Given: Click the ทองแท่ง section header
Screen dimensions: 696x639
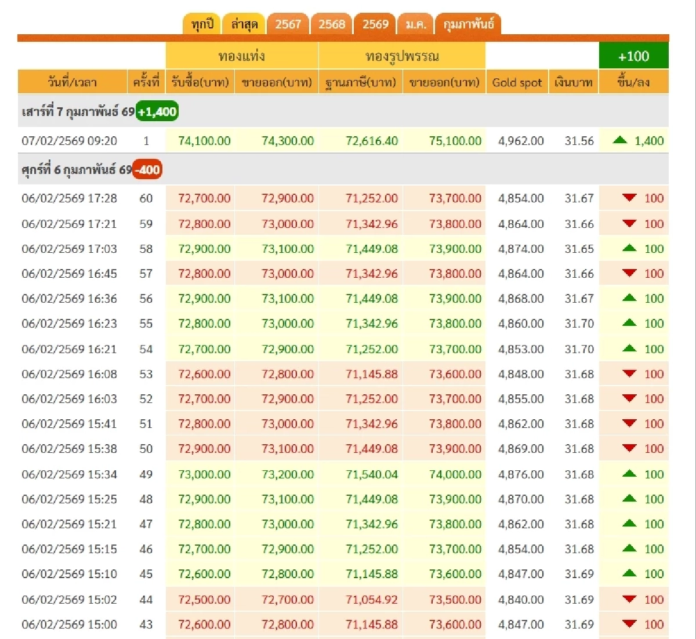Looking at the screenshot, I should click(x=242, y=56).
